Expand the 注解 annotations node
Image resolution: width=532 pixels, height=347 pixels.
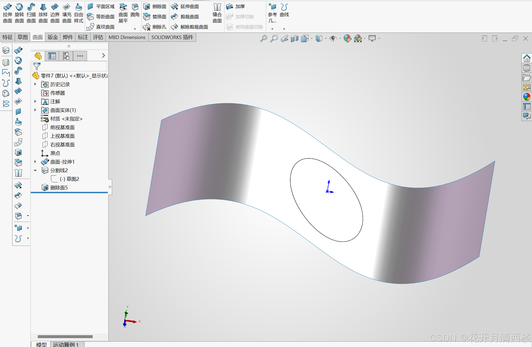[x=35, y=101]
